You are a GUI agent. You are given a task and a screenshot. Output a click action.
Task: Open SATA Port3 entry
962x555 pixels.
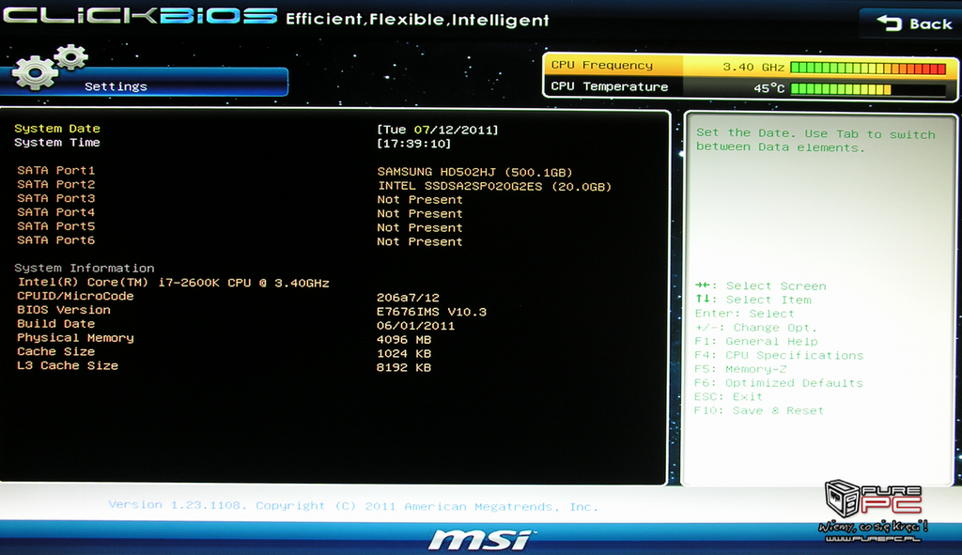[x=55, y=198]
